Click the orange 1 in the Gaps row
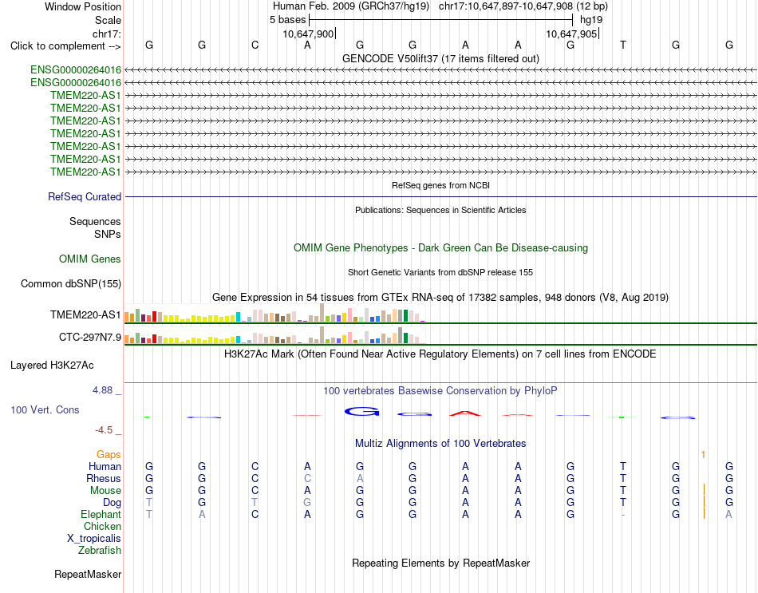Screen dimensions: 758x593 click(x=703, y=455)
